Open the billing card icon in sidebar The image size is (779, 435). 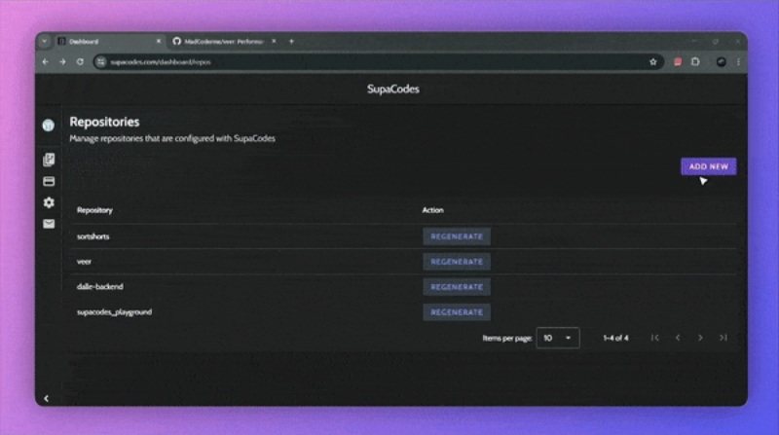pyautogui.click(x=49, y=181)
